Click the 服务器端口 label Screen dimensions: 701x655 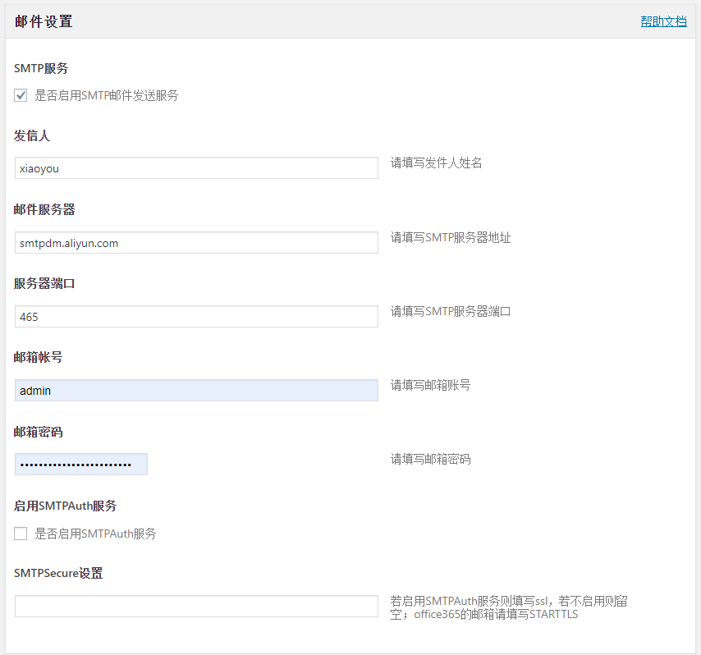[x=44, y=283]
